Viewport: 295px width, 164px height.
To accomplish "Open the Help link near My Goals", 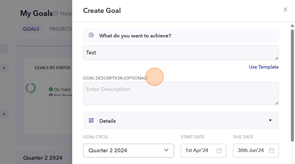I will [66, 13].
